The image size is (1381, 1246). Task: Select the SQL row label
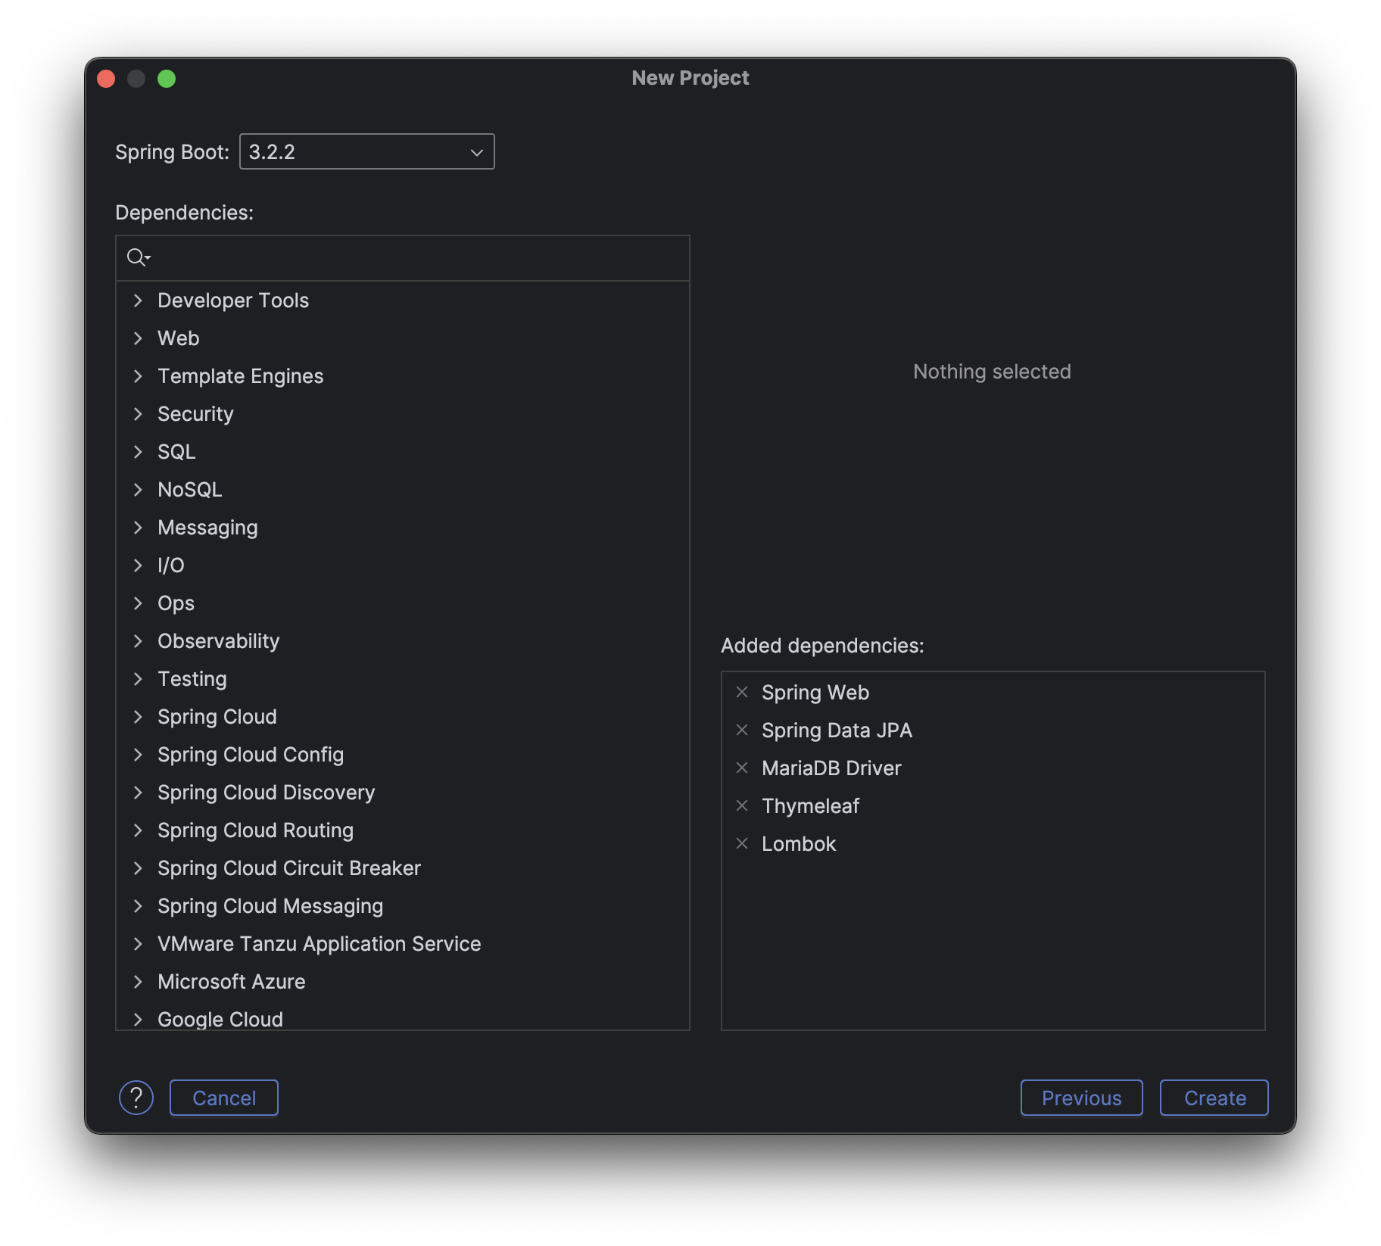pyautogui.click(x=176, y=452)
